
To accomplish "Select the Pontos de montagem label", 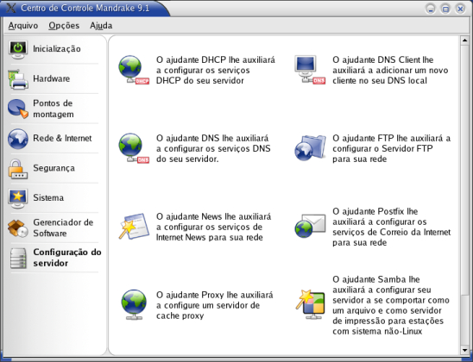I will (54, 109).
